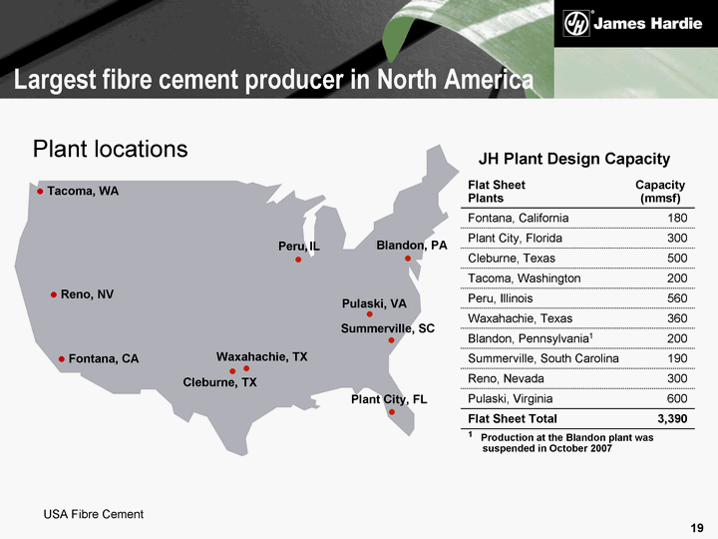Click the Blandon plant suspension footnote
Screen dimensions: 718x539
click(561, 443)
